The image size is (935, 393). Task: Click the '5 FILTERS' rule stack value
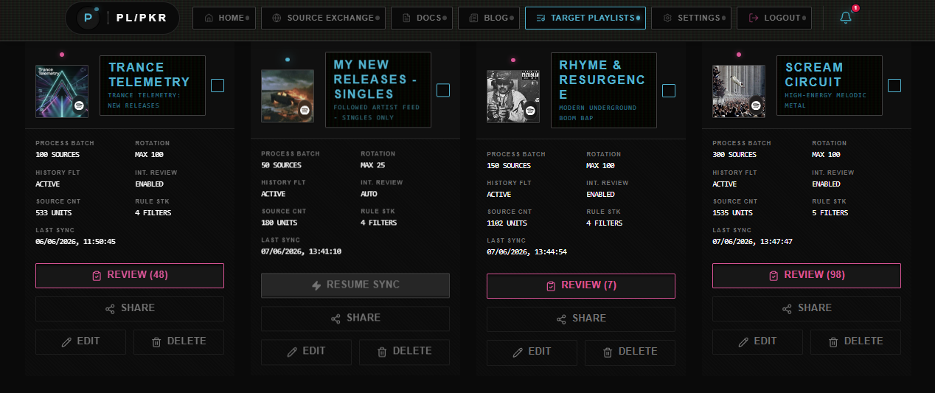pos(830,213)
